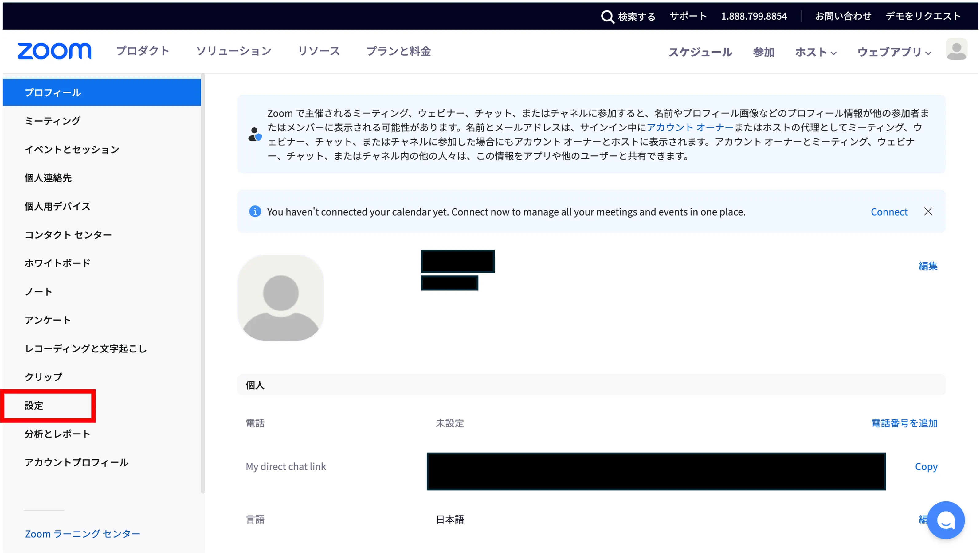Open the user avatar icon in header
This screenshot has width=980, height=553.
tap(956, 49)
